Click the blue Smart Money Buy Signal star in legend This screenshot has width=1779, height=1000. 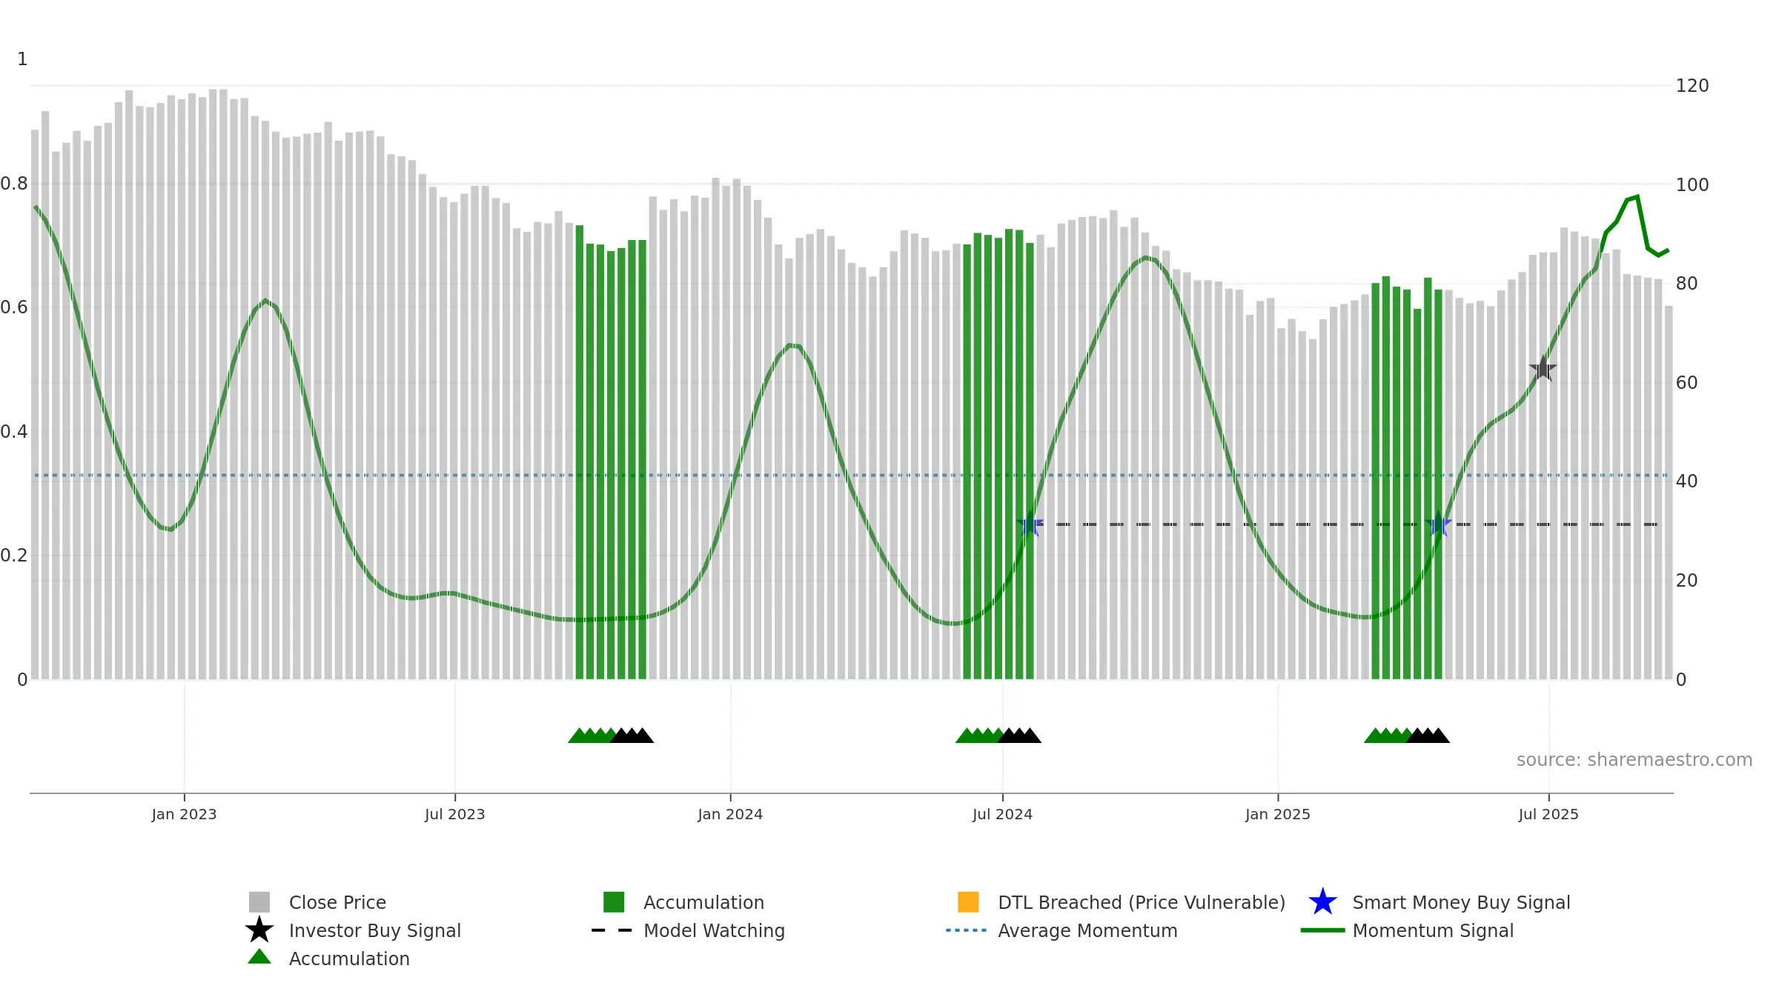tap(1322, 901)
